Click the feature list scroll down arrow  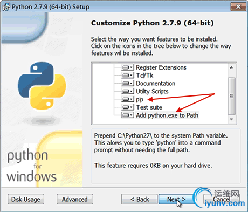[x=232, y=119]
